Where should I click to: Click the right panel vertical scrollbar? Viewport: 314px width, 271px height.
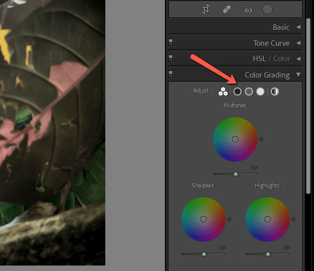[x=309, y=106]
